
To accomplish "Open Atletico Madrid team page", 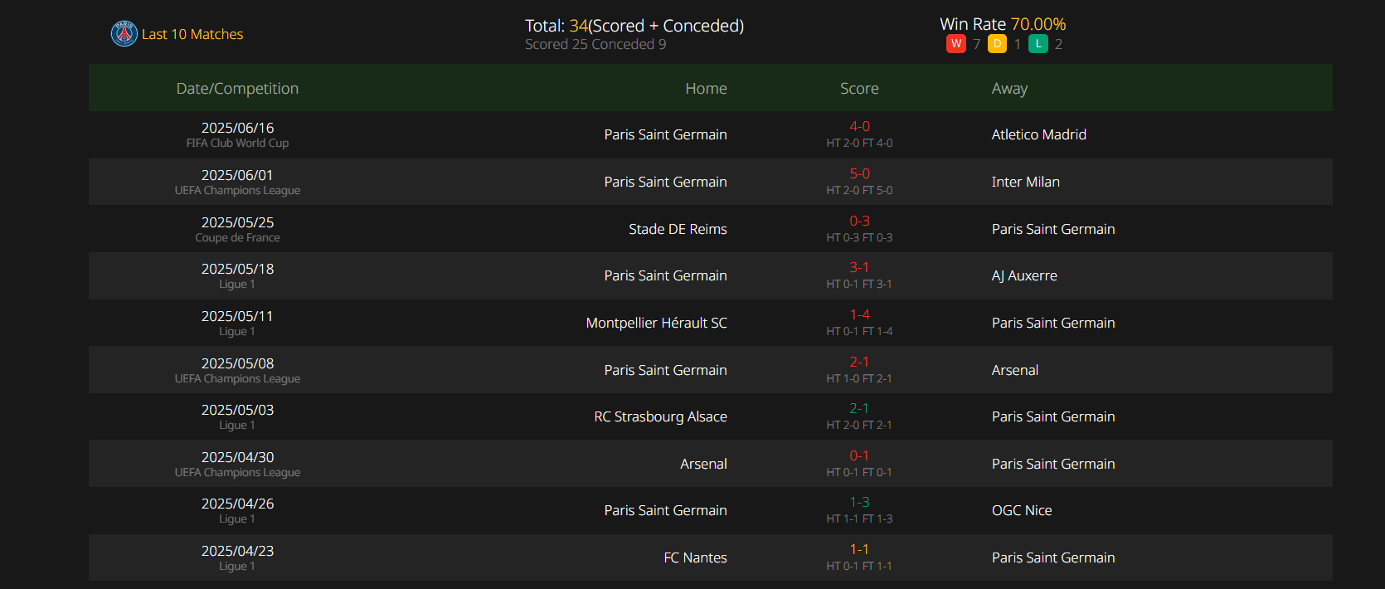I will click(1039, 134).
